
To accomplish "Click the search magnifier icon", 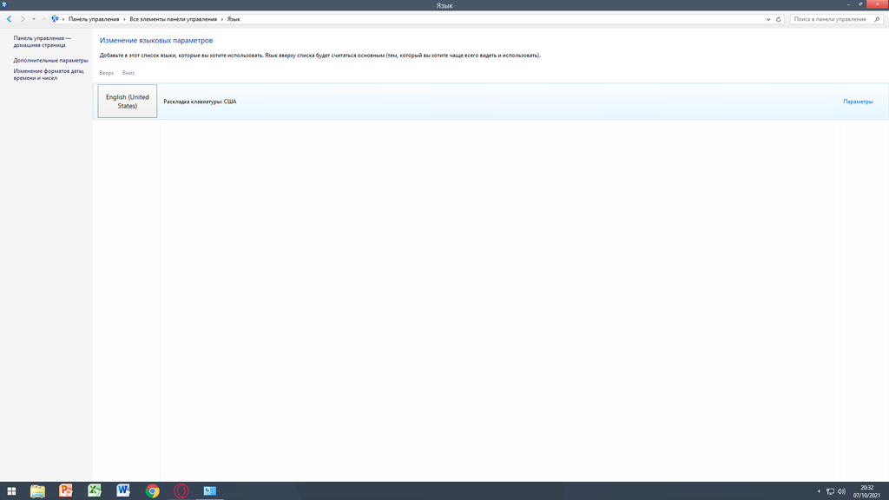I will click(877, 19).
